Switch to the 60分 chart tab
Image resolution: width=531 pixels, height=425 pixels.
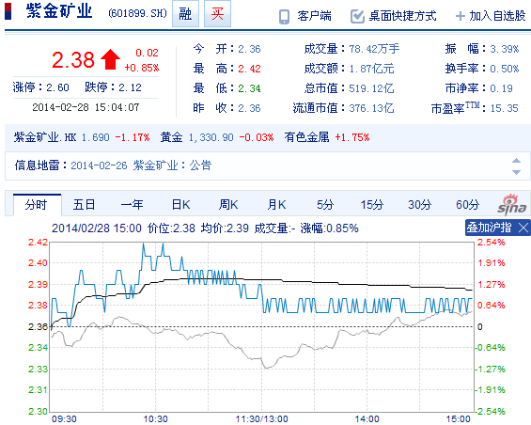click(x=468, y=205)
